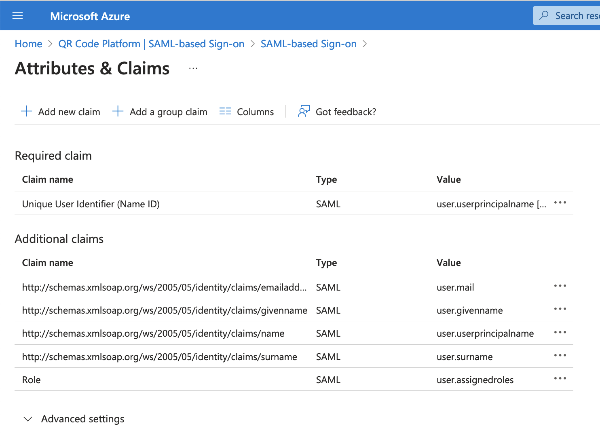The height and width of the screenshot is (447, 600).
Task: Open the Columns chooser
Action: pos(247,112)
